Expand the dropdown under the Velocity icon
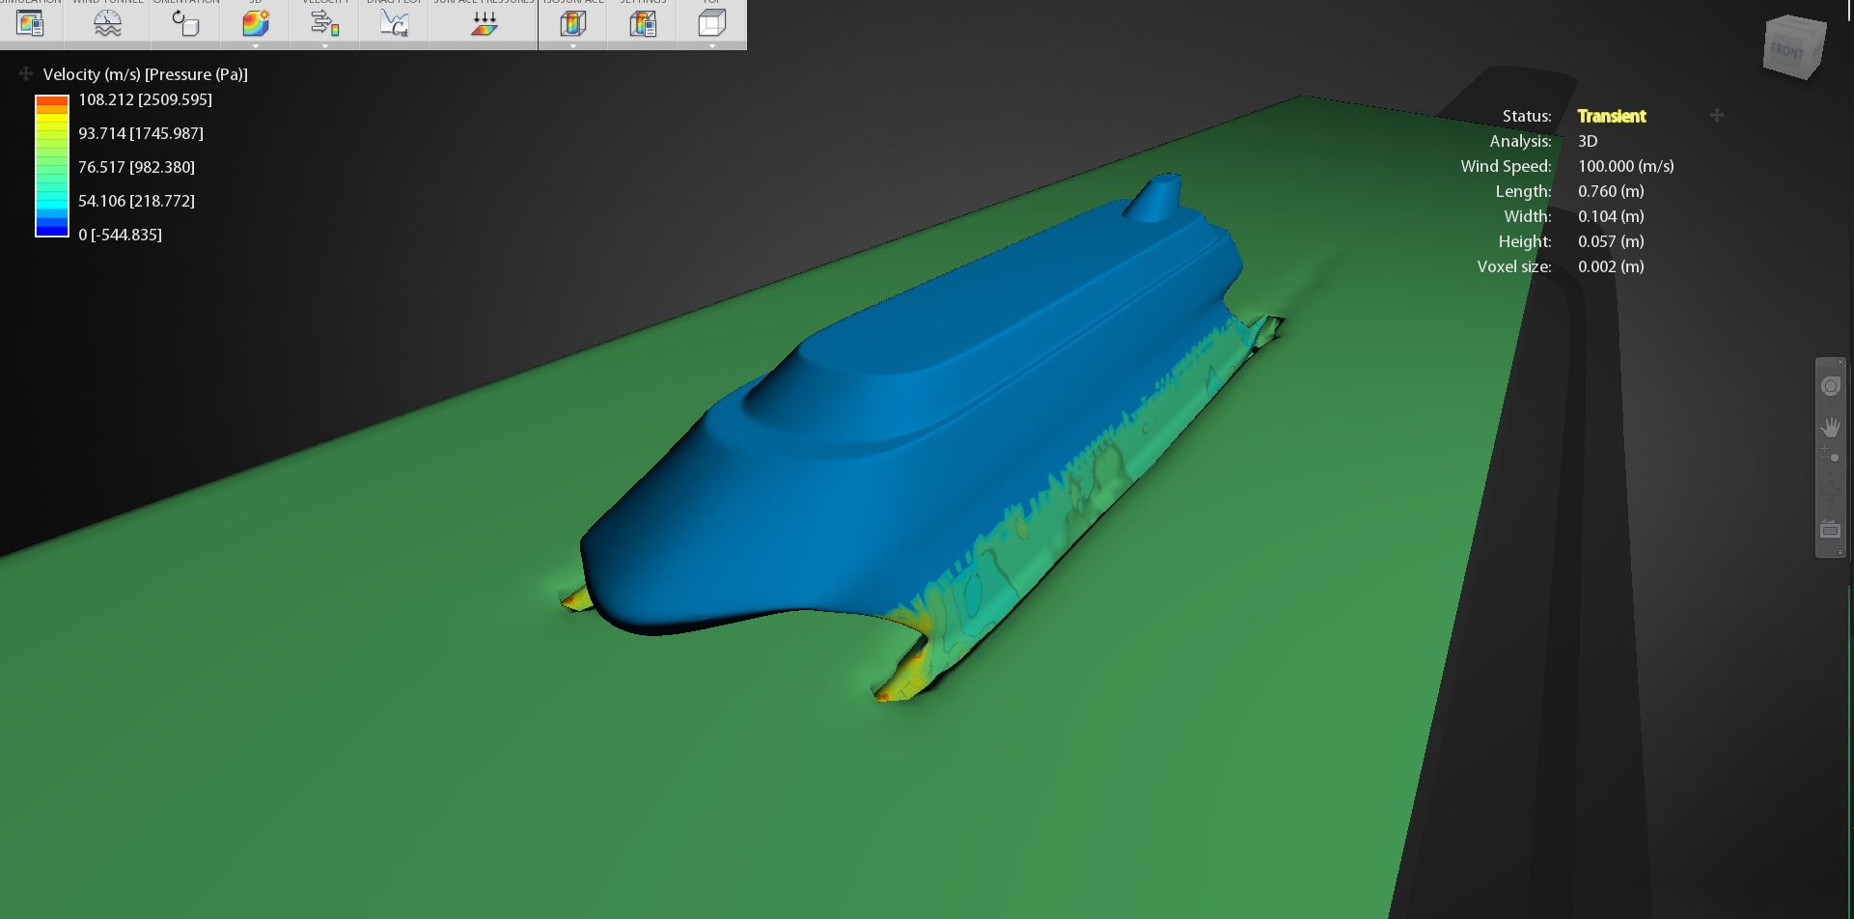This screenshot has width=1854, height=919. point(325,45)
